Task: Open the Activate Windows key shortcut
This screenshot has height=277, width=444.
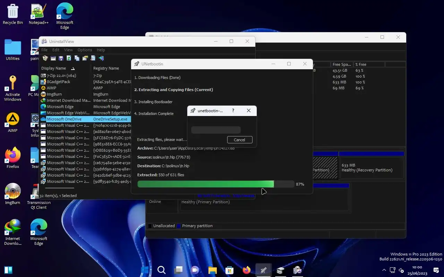Action: click(x=13, y=89)
